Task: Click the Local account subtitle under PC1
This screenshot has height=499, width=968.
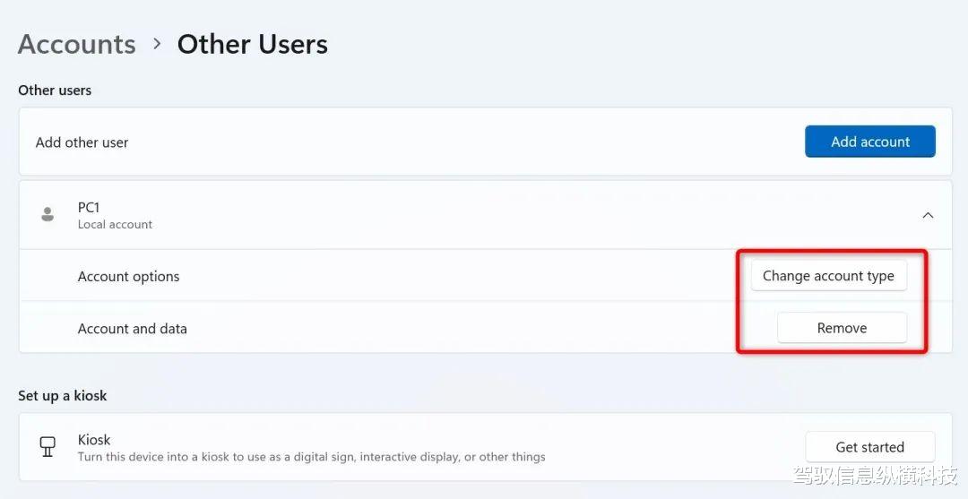Action: coord(115,225)
